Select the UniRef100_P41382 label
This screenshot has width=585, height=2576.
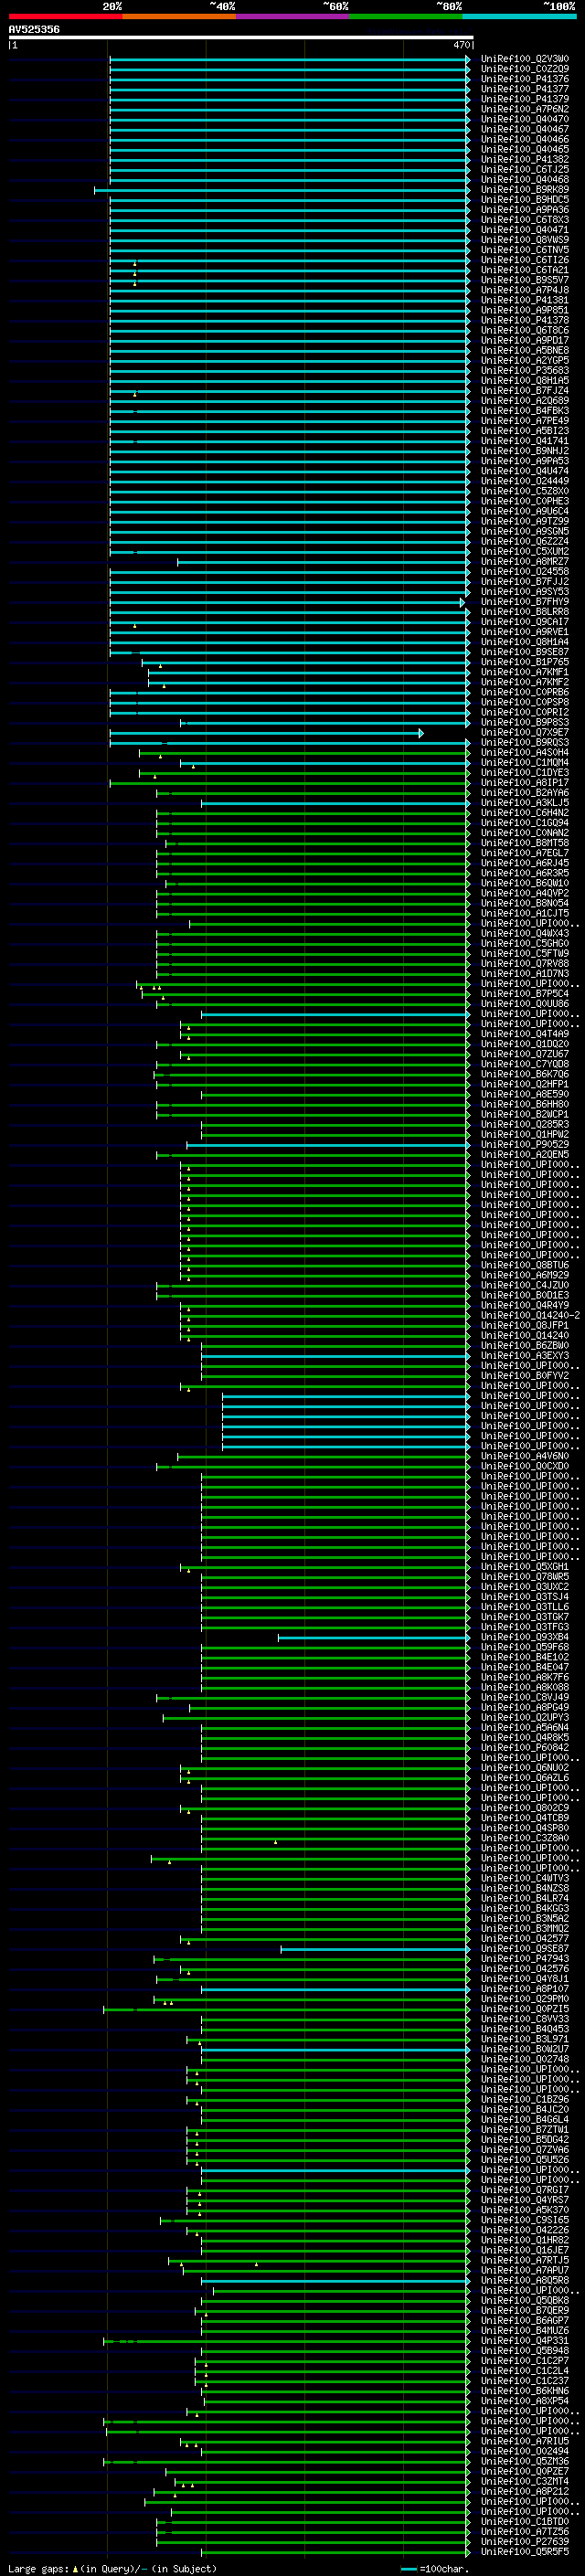[525, 160]
